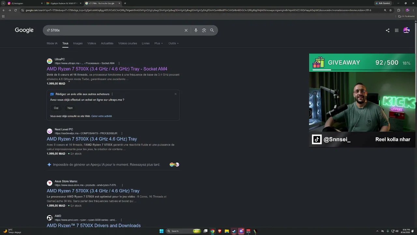Open UltraPC AMD Ryzen 7 5700X result
This screenshot has width=417, height=235.
pyautogui.click(x=107, y=69)
